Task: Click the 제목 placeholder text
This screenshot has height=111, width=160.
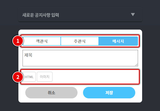Action: (x=28, y=55)
